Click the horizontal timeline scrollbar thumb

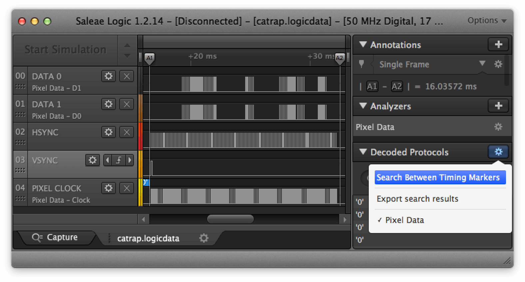point(230,219)
